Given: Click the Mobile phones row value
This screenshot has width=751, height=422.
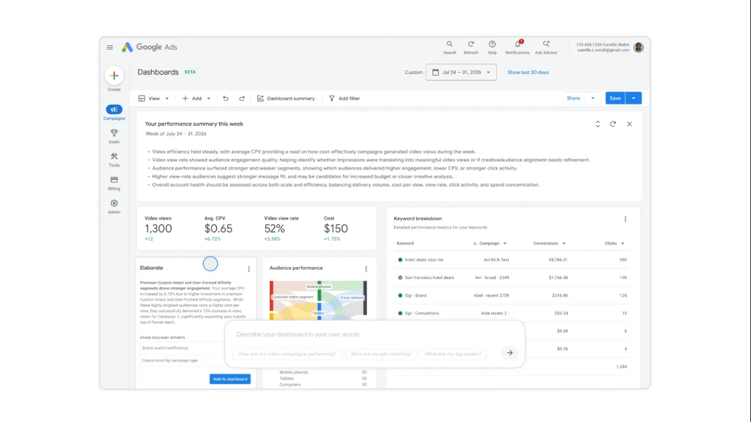Looking at the screenshot, I should [x=364, y=372].
